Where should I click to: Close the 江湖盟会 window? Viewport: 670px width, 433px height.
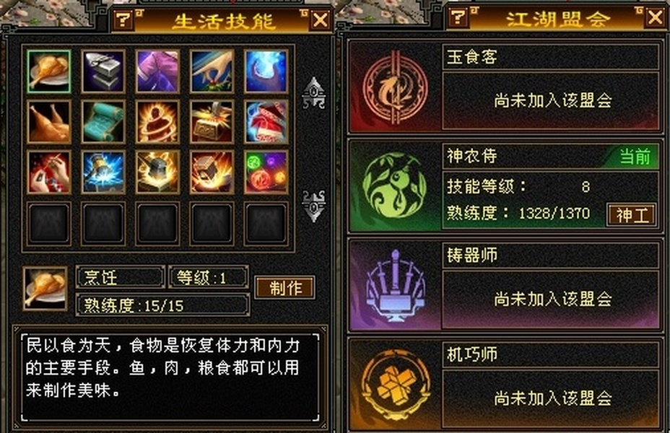tap(656, 17)
